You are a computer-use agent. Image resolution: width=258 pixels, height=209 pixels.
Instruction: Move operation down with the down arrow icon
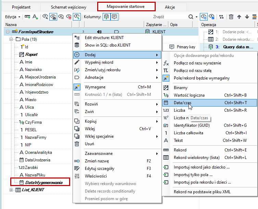click(x=247, y=17)
